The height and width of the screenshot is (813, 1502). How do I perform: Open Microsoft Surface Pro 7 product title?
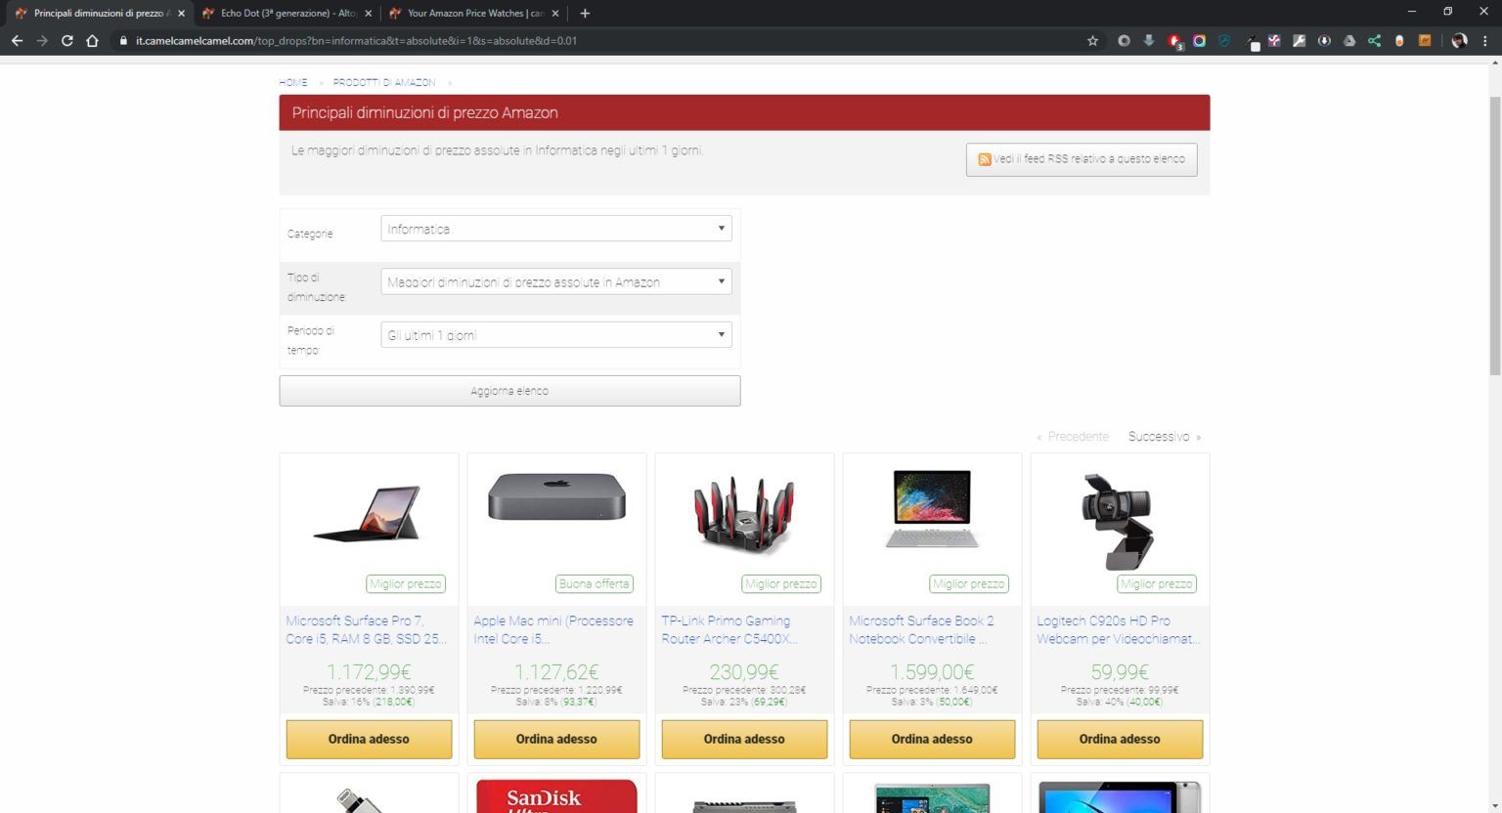366,629
